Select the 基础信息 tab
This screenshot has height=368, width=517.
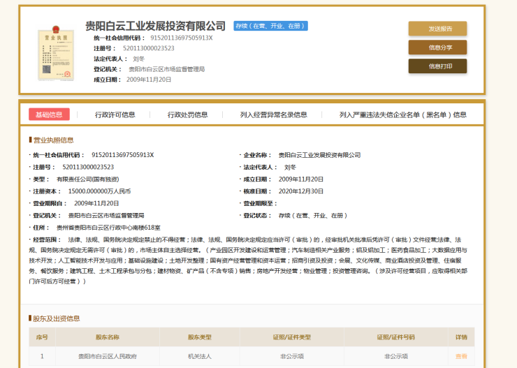click(49, 115)
